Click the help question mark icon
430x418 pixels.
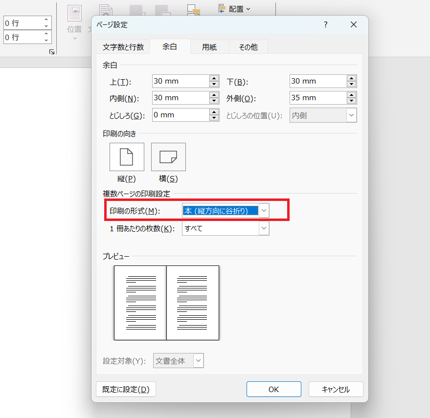(325, 24)
